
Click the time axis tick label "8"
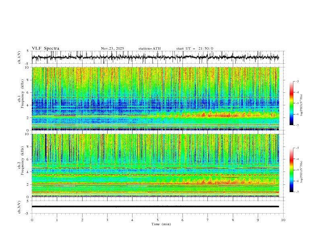(x=233, y=220)
